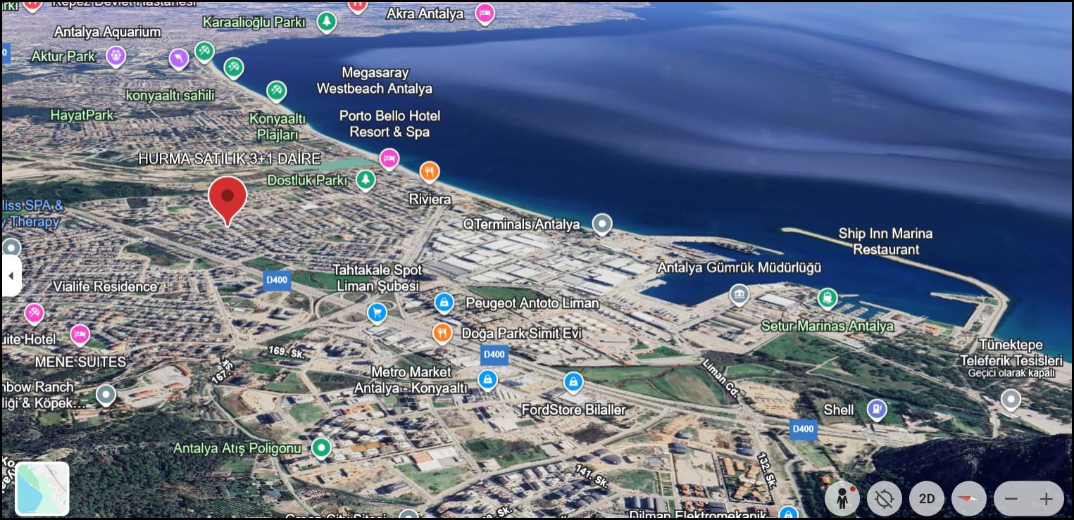This screenshot has width=1074, height=520.
Task: Select the Setur Marinas Antalya green marker
Action: pos(828,298)
